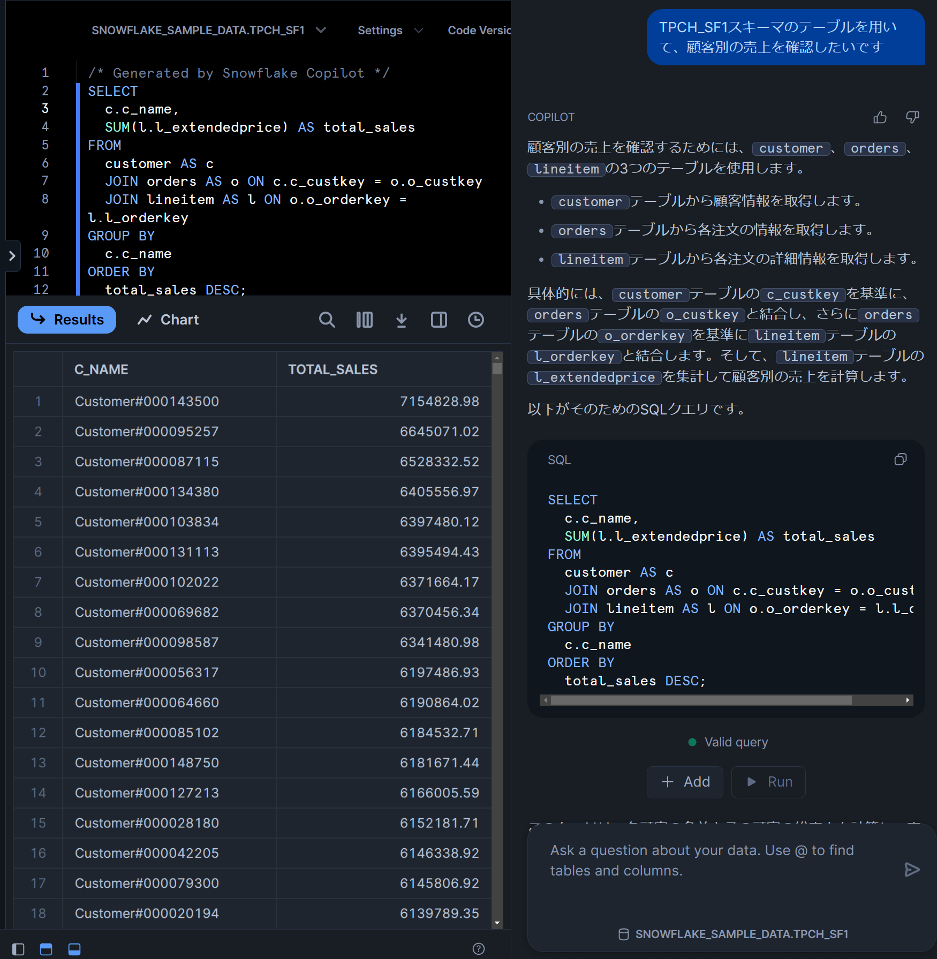The width and height of the screenshot is (937, 959).
Task: Click the Copilot database context SNOWFLAKE_SAMPLE_DATA.TPCH_SF1
Action: click(733, 934)
